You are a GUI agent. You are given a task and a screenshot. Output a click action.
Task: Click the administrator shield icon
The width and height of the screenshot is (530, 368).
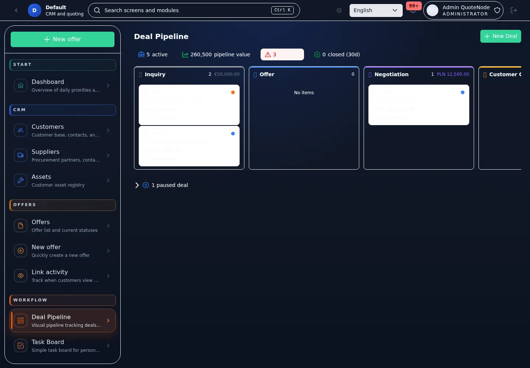point(497,10)
